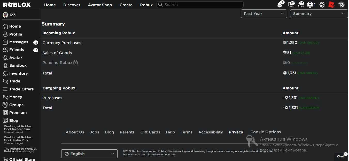Click the Groups icon in the left sidebar
Viewport: 349px width, 161px height.
click(x=5, y=105)
